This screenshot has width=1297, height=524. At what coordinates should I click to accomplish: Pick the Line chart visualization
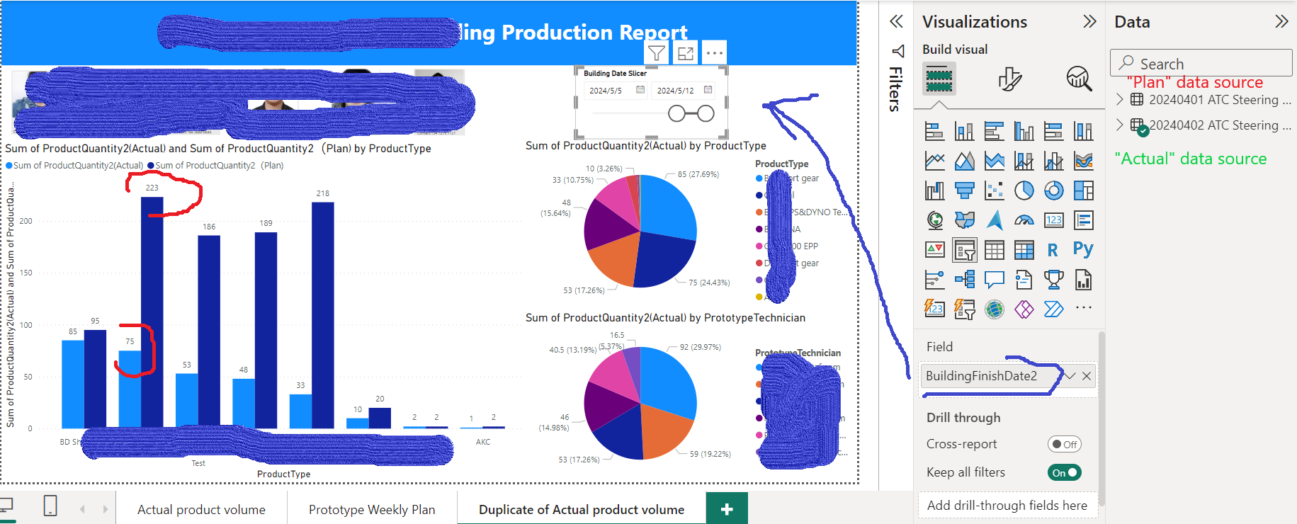tap(934, 161)
